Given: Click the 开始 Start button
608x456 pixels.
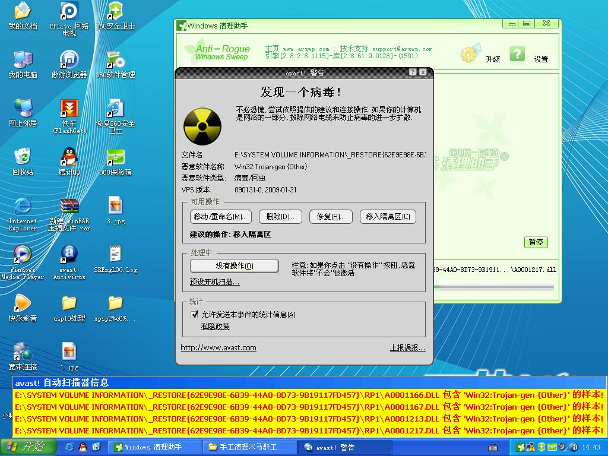Looking at the screenshot, I should point(28,447).
